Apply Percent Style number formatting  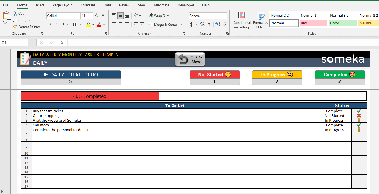pos(202,24)
